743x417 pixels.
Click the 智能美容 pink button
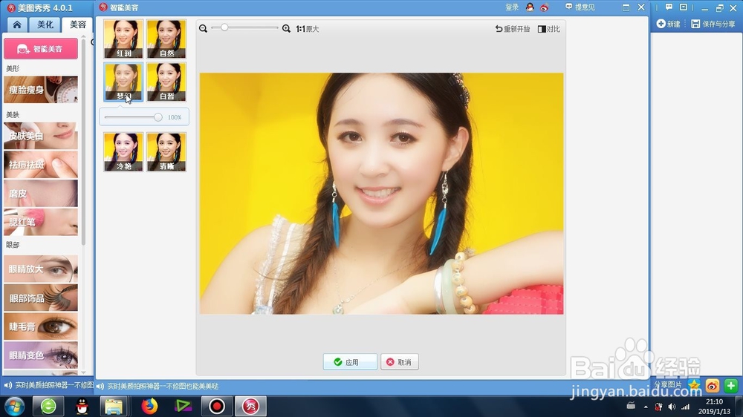(x=41, y=49)
